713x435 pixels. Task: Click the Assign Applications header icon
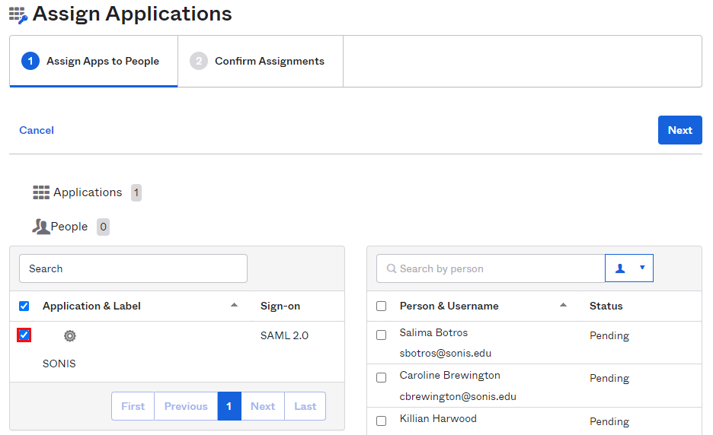tap(18, 14)
